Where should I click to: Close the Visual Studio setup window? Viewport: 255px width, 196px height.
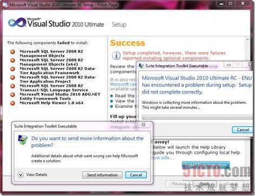click(x=243, y=4)
